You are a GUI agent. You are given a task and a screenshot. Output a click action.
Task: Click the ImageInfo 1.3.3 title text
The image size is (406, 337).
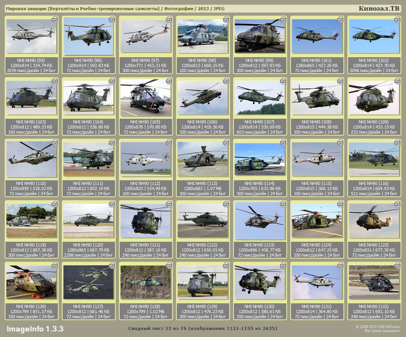point(35,328)
